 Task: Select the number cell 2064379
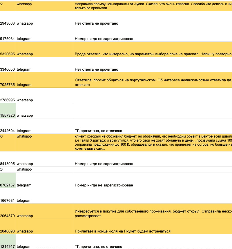tap(8, 211)
